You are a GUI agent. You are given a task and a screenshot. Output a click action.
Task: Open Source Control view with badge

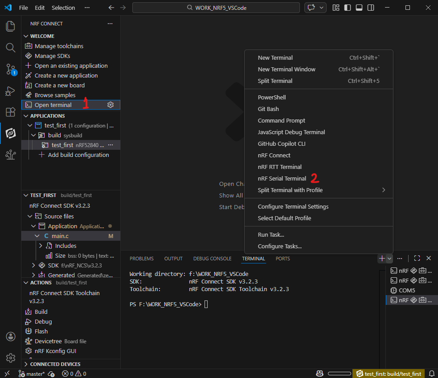pos(11,69)
